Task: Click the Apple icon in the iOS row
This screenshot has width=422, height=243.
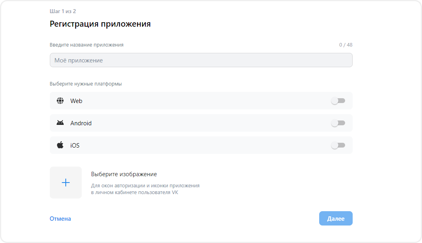Action: 60,145
